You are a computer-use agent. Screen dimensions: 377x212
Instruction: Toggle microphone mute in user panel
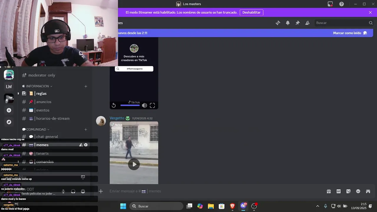[x=63, y=191]
